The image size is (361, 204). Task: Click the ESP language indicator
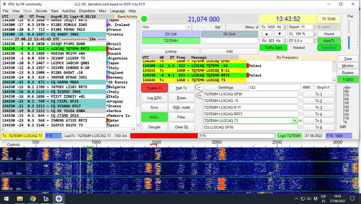coord(324,197)
